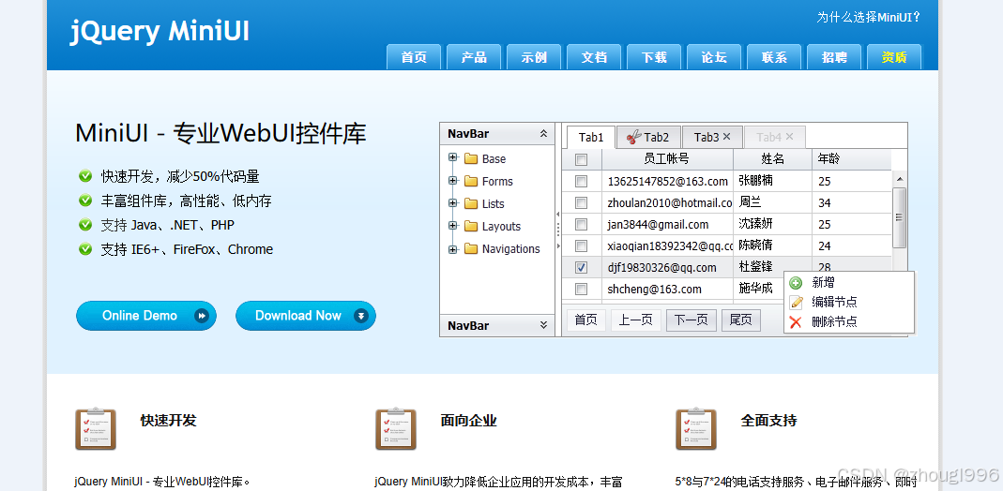Viewport: 1003px width, 491px height.
Task: Click the clipboard icon beside 面向企业
Action: pyautogui.click(x=395, y=428)
